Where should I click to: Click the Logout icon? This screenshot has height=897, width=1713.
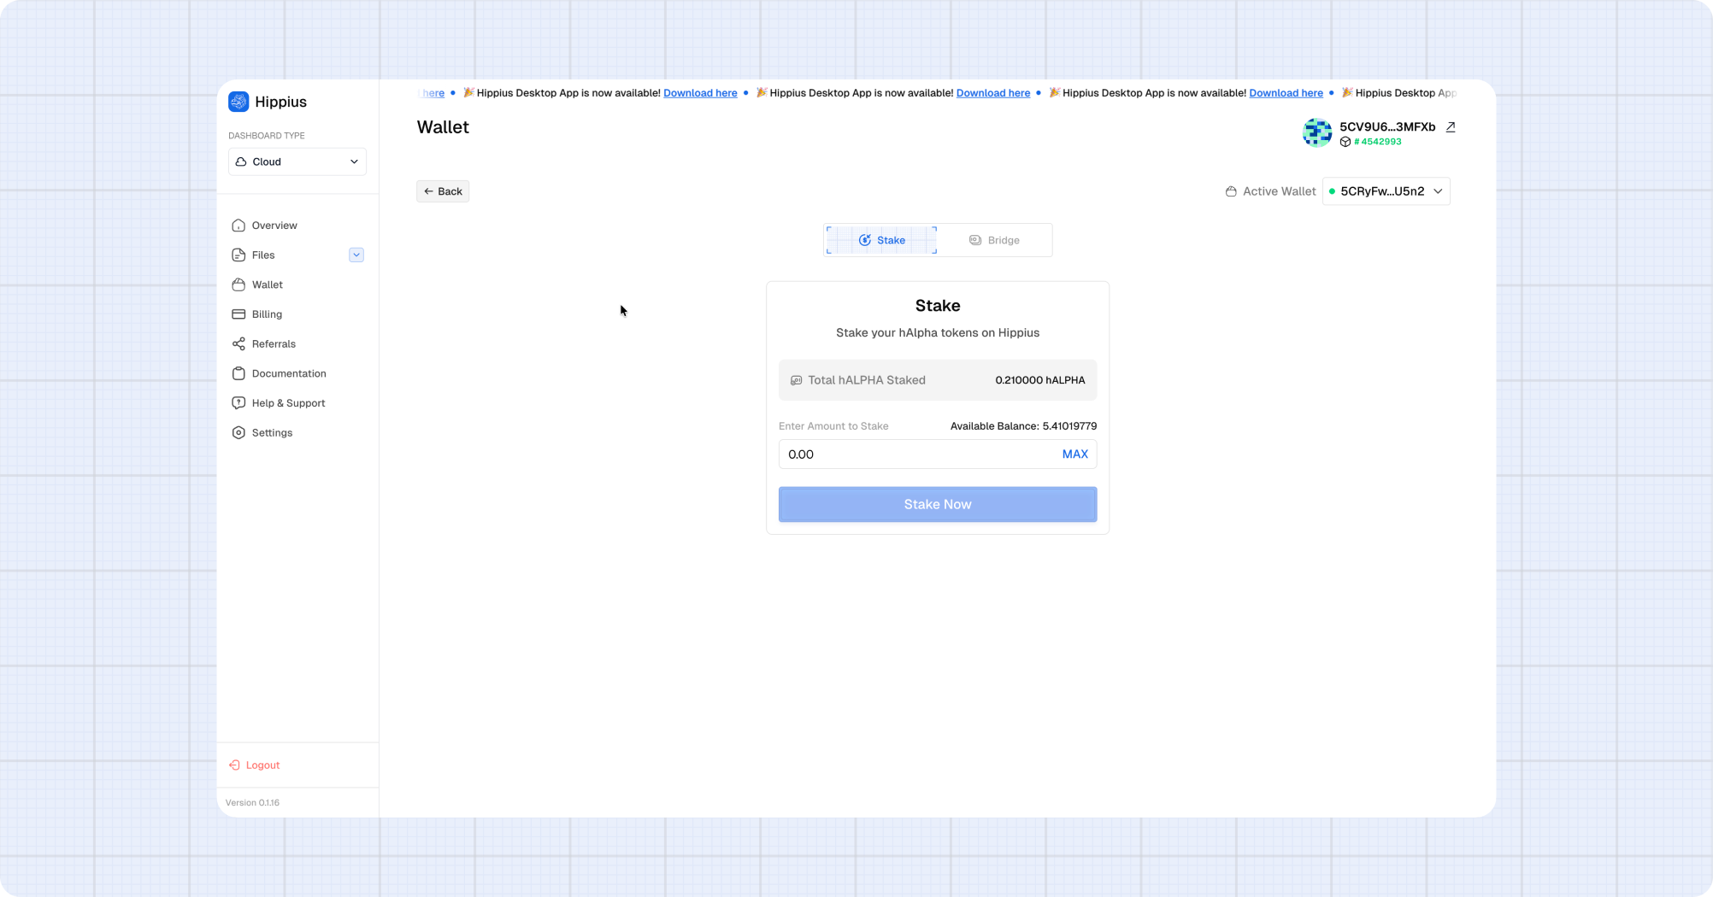[234, 765]
